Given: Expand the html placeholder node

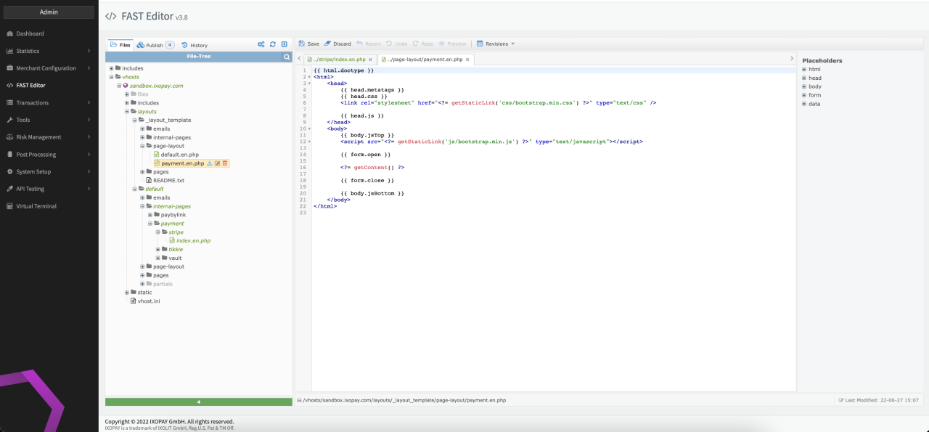Looking at the screenshot, I should 804,70.
